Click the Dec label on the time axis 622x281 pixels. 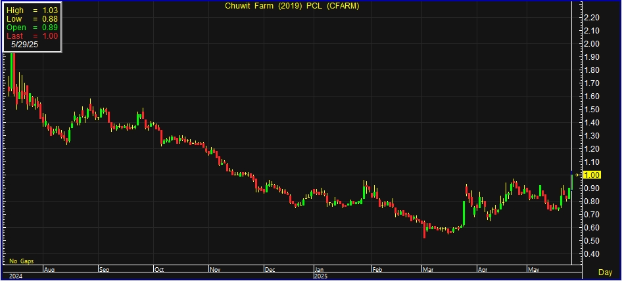click(x=270, y=269)
